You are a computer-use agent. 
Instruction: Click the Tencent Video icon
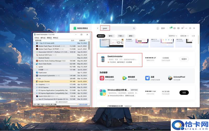pyautogui.click(x=124, y=78)
